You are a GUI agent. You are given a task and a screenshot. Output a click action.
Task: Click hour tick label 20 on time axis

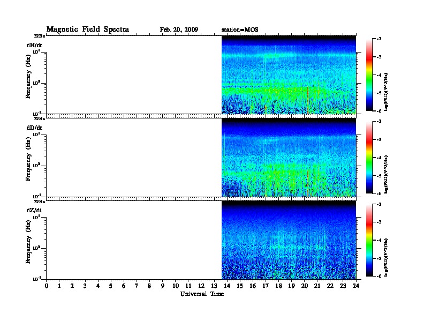pyautogui.click(x=305, y=286)
